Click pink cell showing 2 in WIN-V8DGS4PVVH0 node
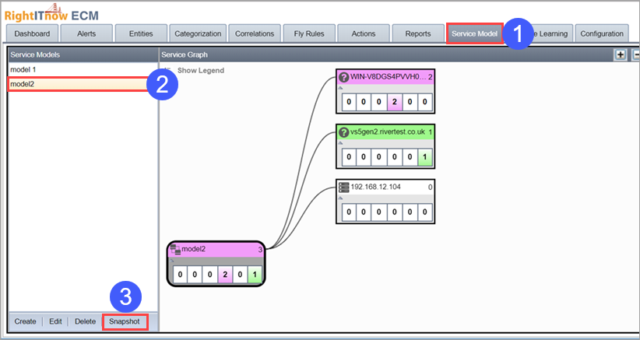Screen dimensions: 640x340 point(394,102)
